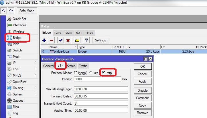Screen dimensions: 207x118
Task: Open Routing menu icon
Action: pos(9,88)
